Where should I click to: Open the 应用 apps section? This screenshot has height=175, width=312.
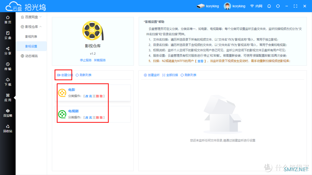click(x=8, y=98)
